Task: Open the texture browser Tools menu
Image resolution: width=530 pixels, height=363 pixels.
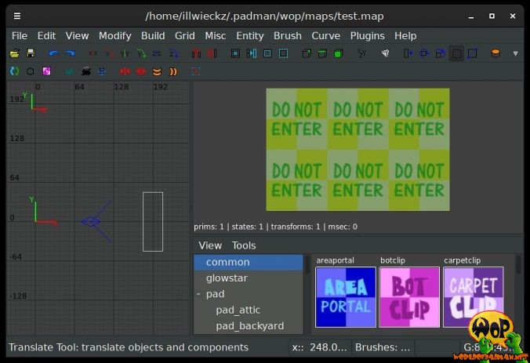Action: [244, 245]
